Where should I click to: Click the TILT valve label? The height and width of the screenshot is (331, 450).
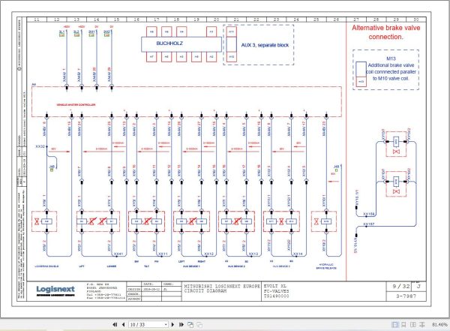coord(146,266)
